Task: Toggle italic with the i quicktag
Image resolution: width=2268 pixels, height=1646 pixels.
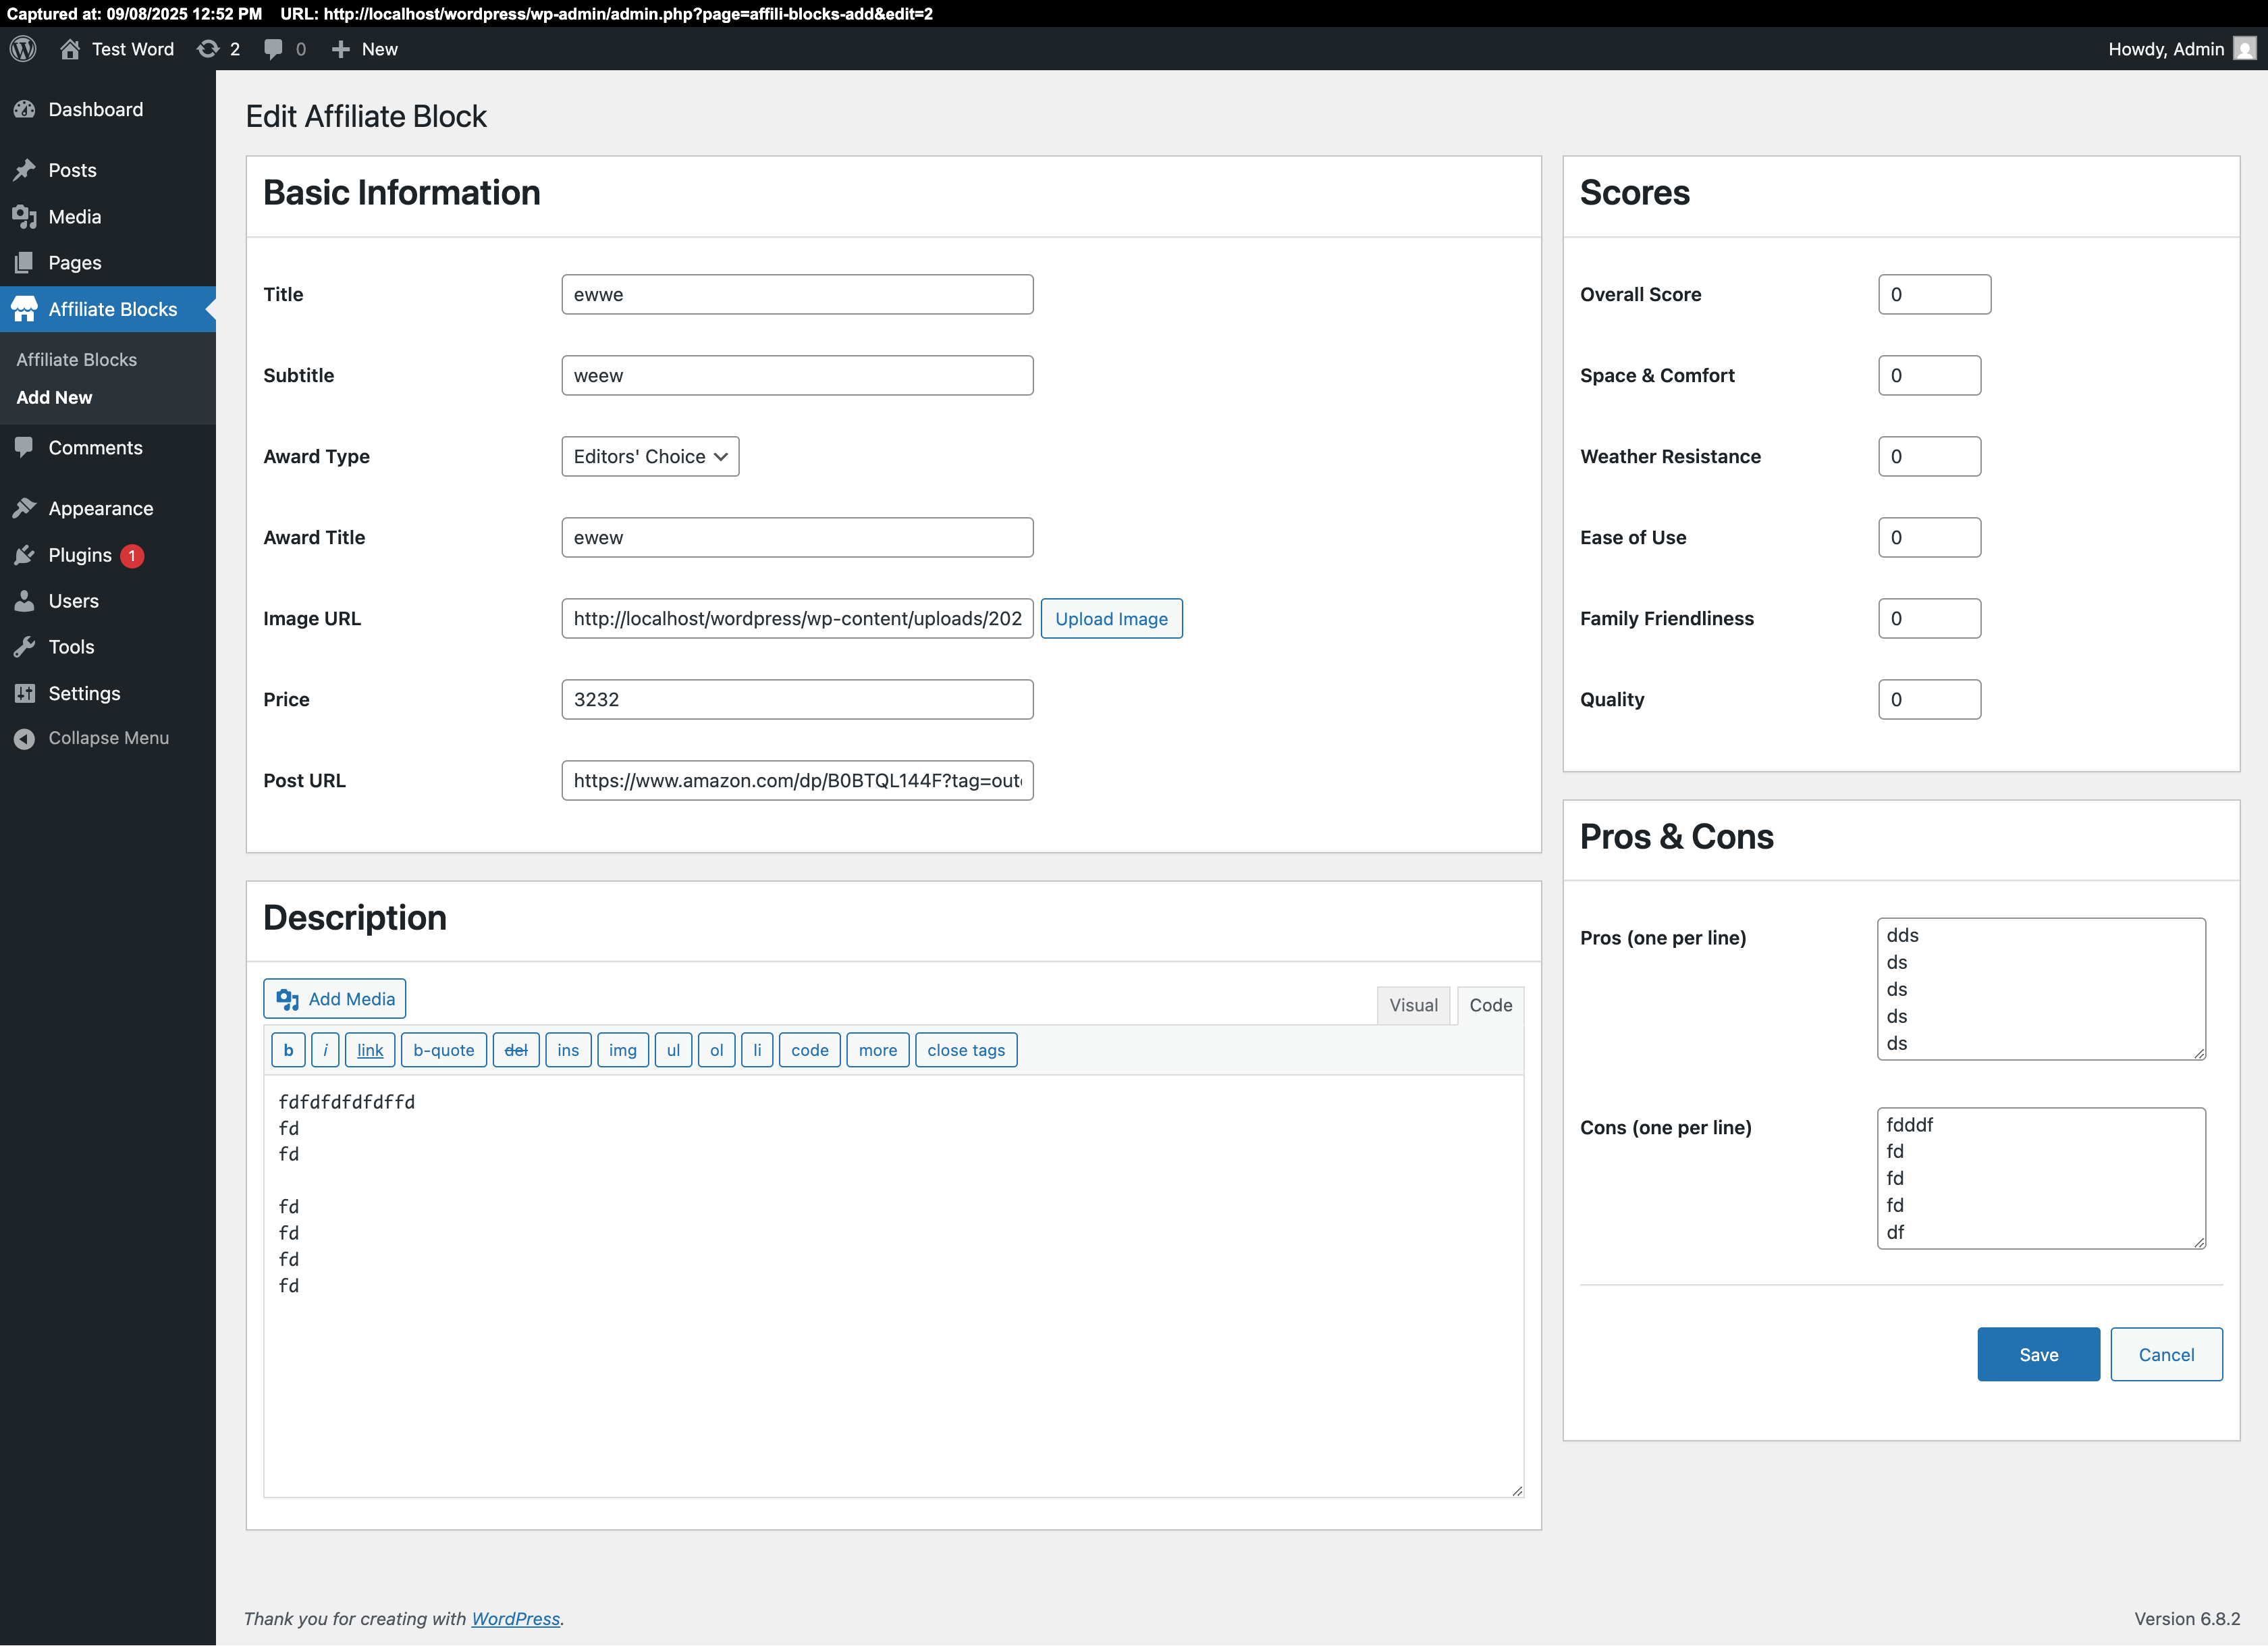Action: 325,1050
